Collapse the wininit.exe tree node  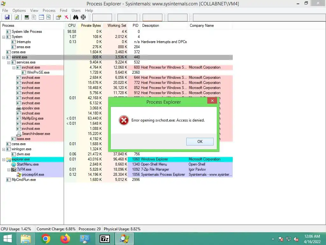(4, 57)
